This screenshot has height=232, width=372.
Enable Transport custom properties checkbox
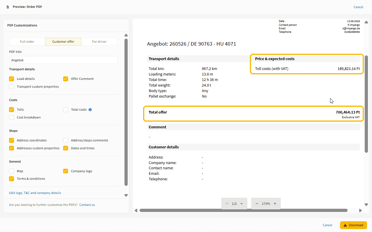coord(11,87)
